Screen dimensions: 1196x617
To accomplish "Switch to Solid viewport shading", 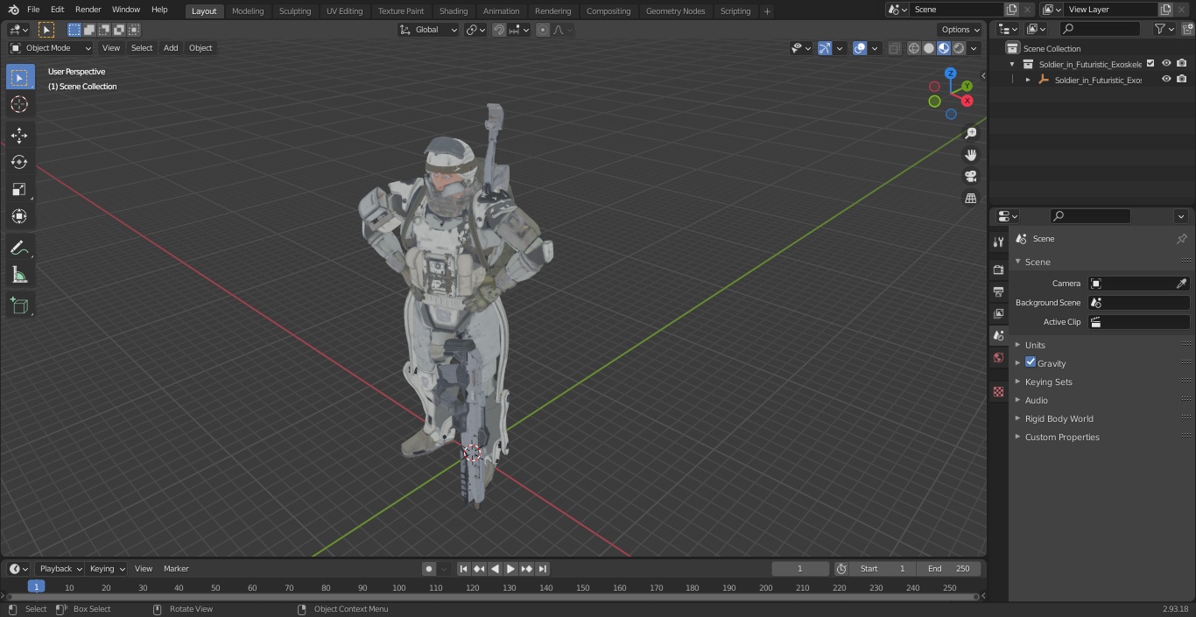I will point(929,48).
